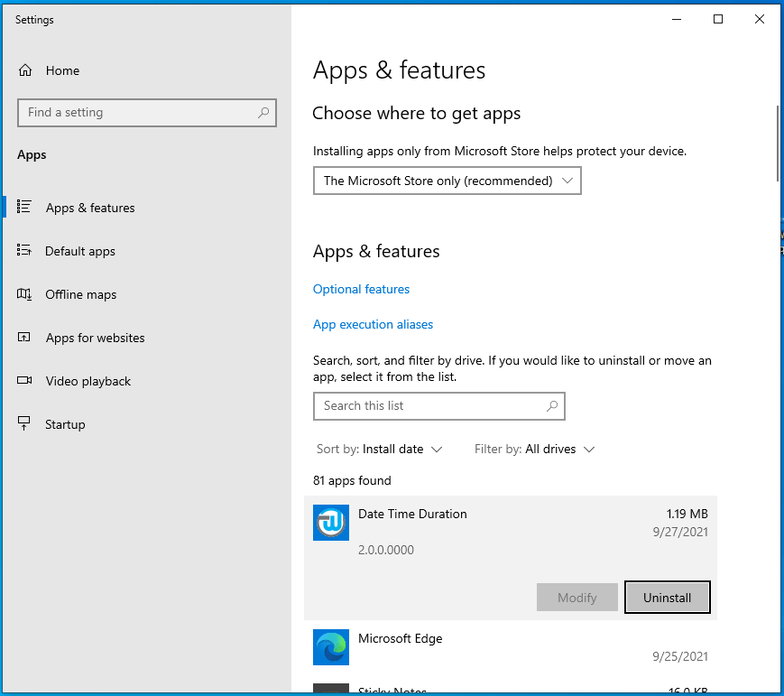Viewport: 784px width, 696px height.
Task: Click magnifier icon in Search this list
Action: [x=552, y=406]
